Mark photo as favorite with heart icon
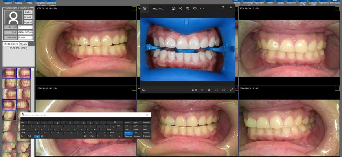This screenshot has height=157, width=342. pyautogui.click(x=195, y=8)
